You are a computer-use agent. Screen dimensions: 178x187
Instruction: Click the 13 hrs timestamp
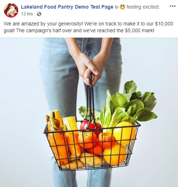point(27,14)
